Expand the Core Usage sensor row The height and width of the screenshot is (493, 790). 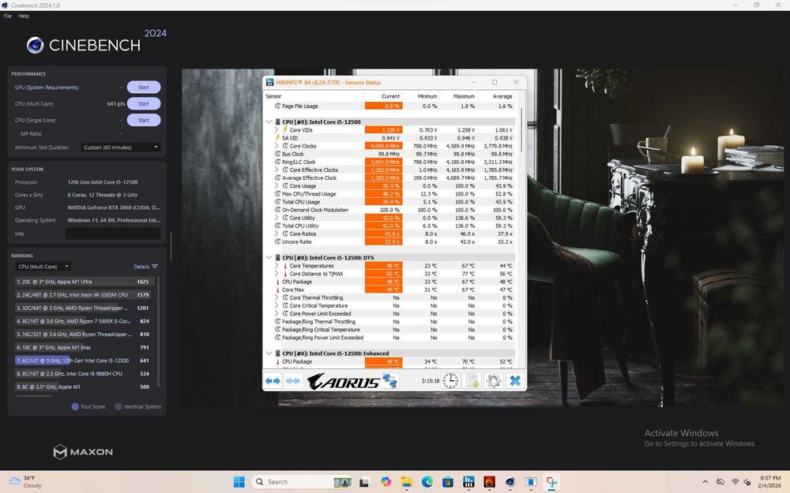coord(276,185)
